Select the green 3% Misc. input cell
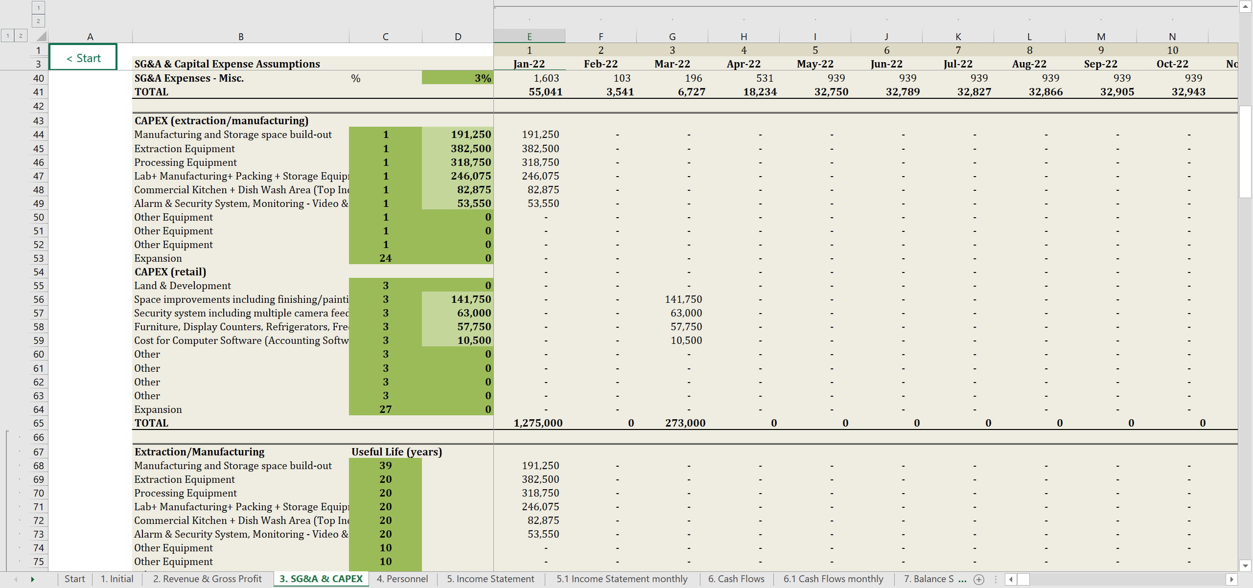The image size is (1253, 588). click(x=457, y=78)
